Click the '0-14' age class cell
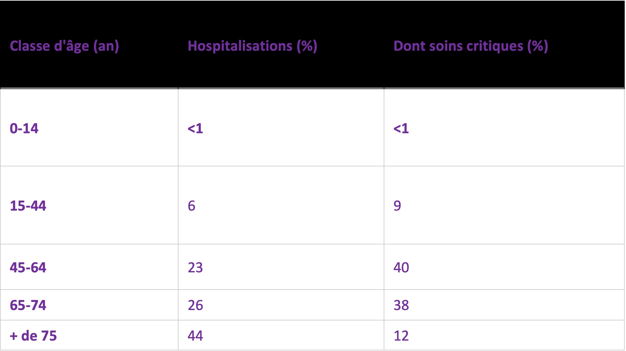The height and width of the screenshot is (351, 626). [89, 127]
